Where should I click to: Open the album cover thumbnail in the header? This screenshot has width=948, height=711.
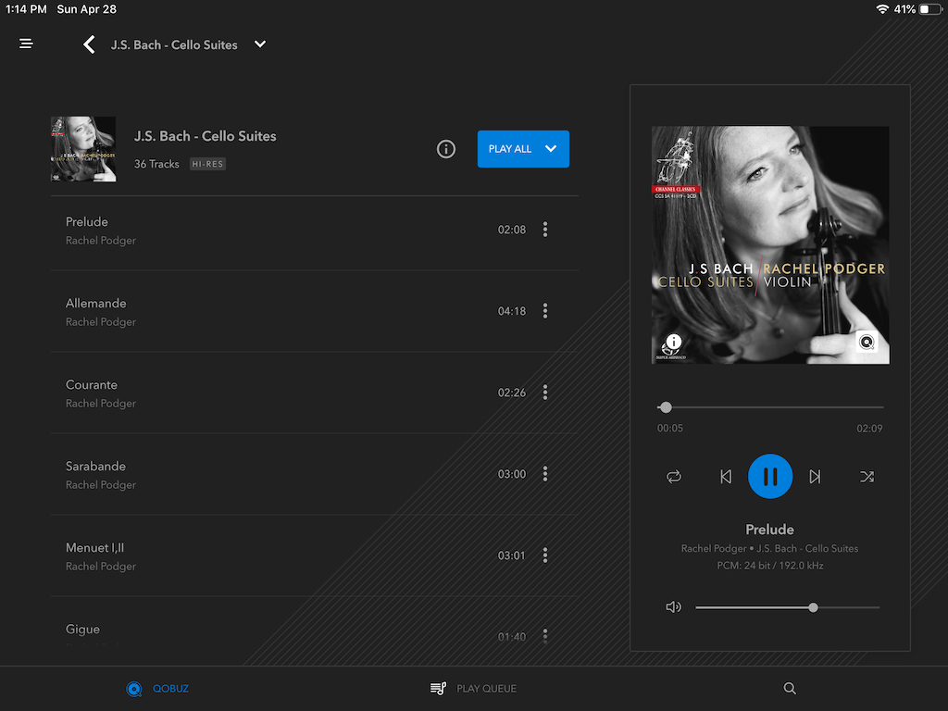pos(83,149)
